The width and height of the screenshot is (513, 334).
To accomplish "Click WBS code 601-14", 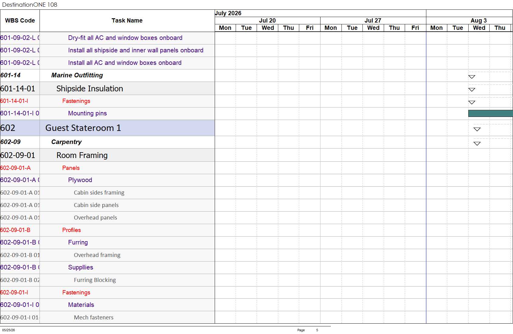I will click(x=11, y=75).
